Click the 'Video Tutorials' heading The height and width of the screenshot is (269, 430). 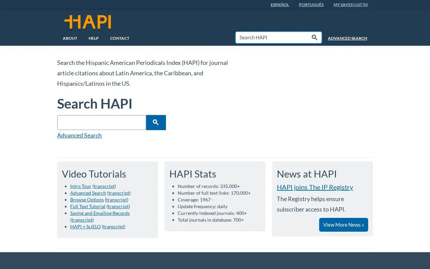click(x=94, y=174)
